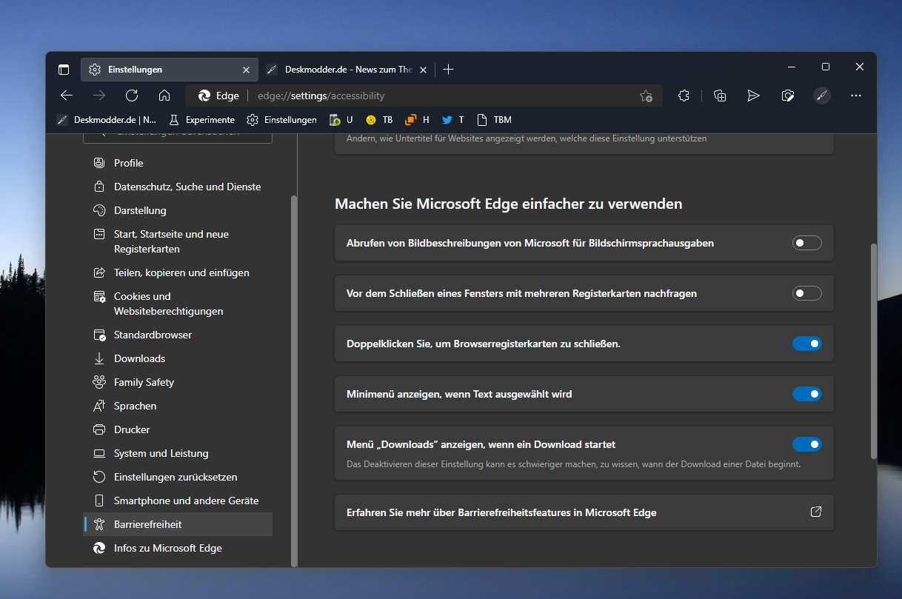The image size is (902, 599).
Task: Click the Share/send arrow icon
Action: [753, 96]
